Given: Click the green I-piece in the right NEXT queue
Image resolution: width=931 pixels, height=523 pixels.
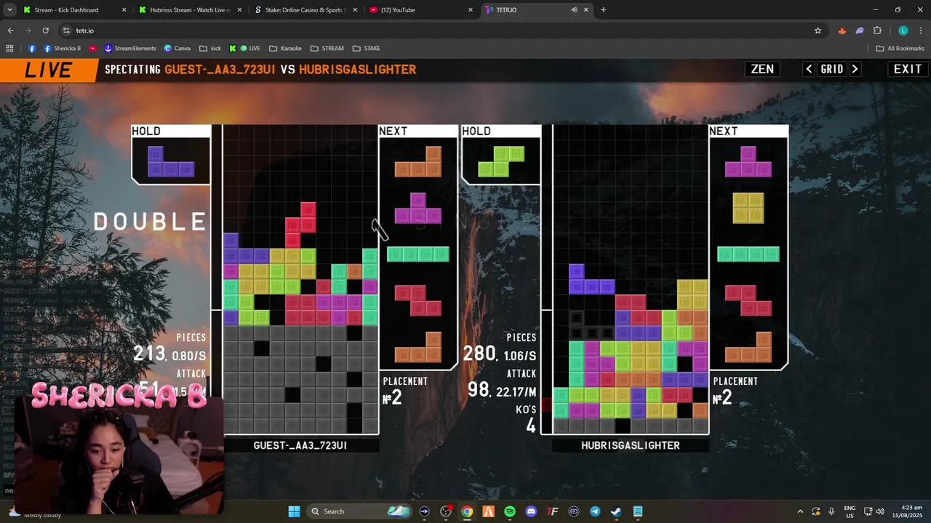Looking at the screenshot, I should point(748,254).
